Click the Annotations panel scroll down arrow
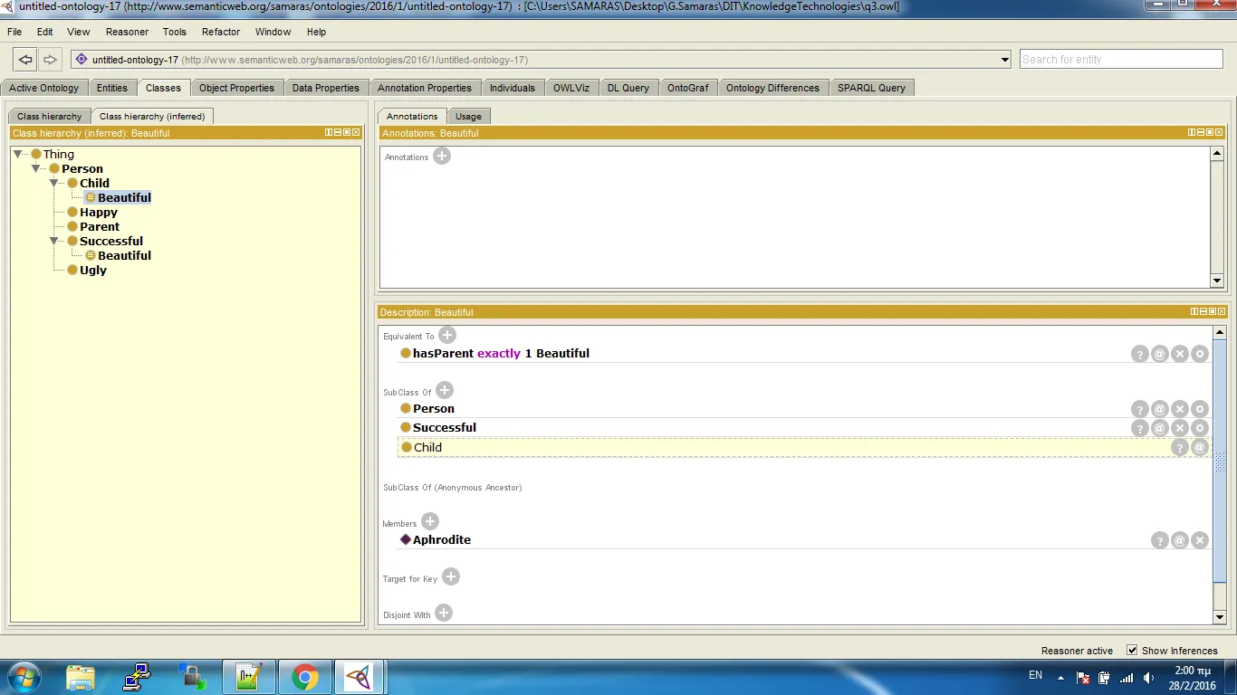The image size is (1237, 695). [x=1217, y=281]
